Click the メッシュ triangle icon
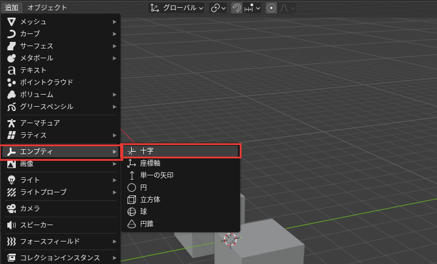 tap(12, 22)
